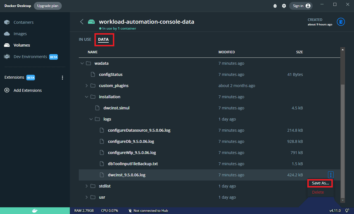The image size is (354, 214).
Task: Select the dwcinst_9.5.0.06.log file name
Action: click(x=127, y=175)
